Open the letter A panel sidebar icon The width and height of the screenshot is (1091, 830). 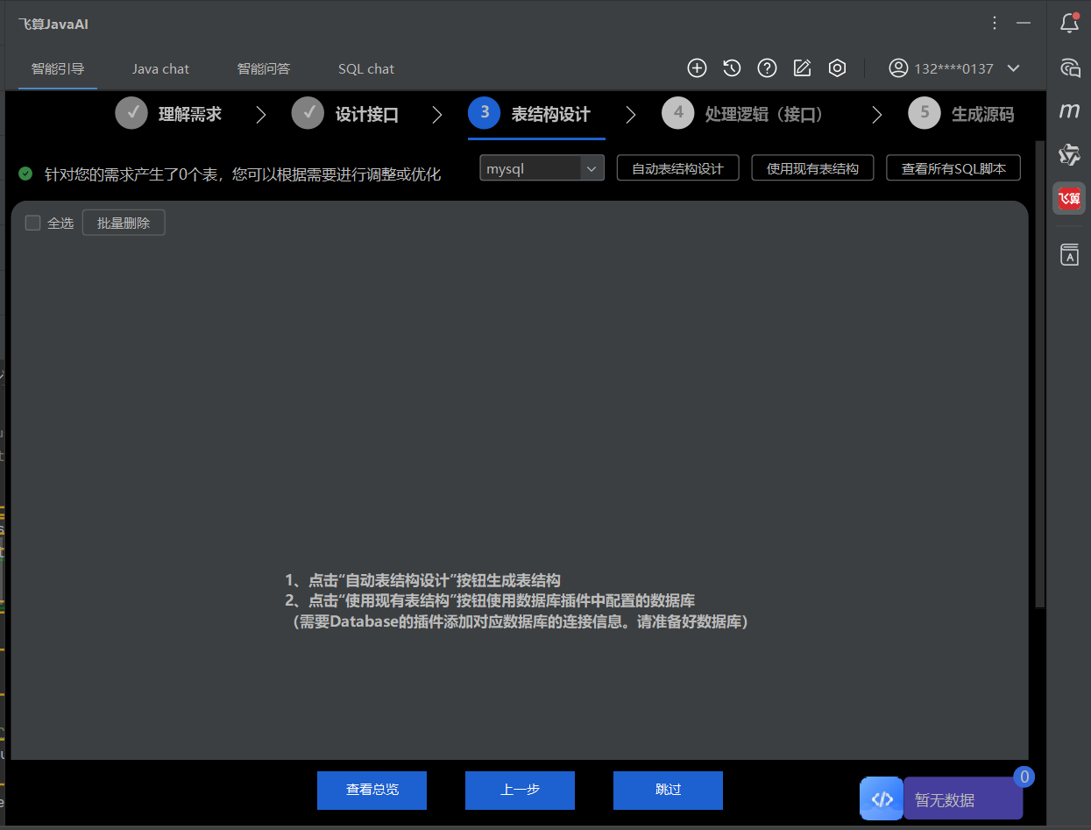pos(1069,256)
